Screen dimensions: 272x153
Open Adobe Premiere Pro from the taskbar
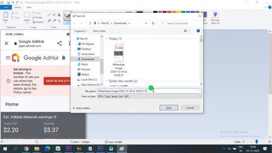pyautogui.click(x=68, y=149)
